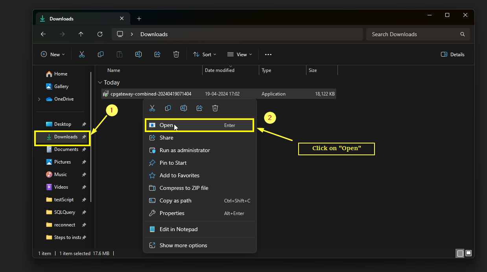Select Add to Favorites

(x=200, y=175)
